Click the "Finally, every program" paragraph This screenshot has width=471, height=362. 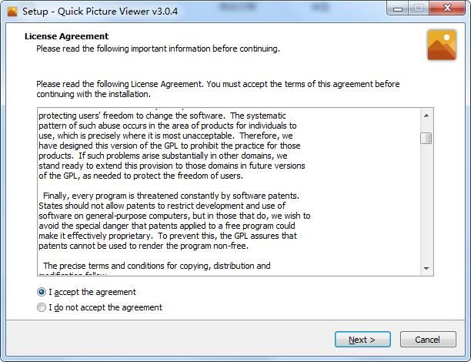171,196
